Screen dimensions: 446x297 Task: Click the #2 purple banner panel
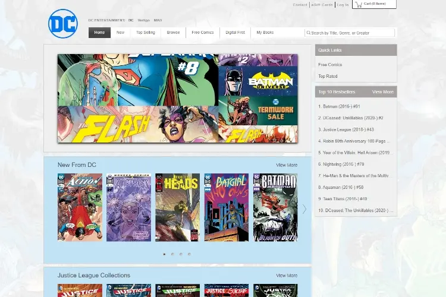click(x=258, y=60)
